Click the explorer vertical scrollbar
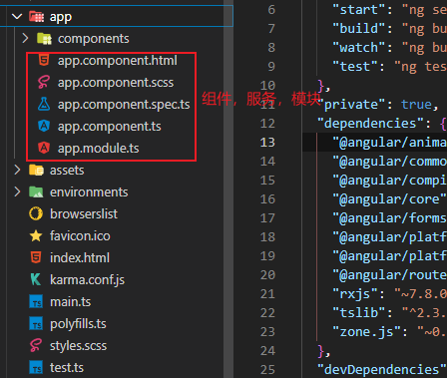447x378 pixels. [x=228, y=189]
